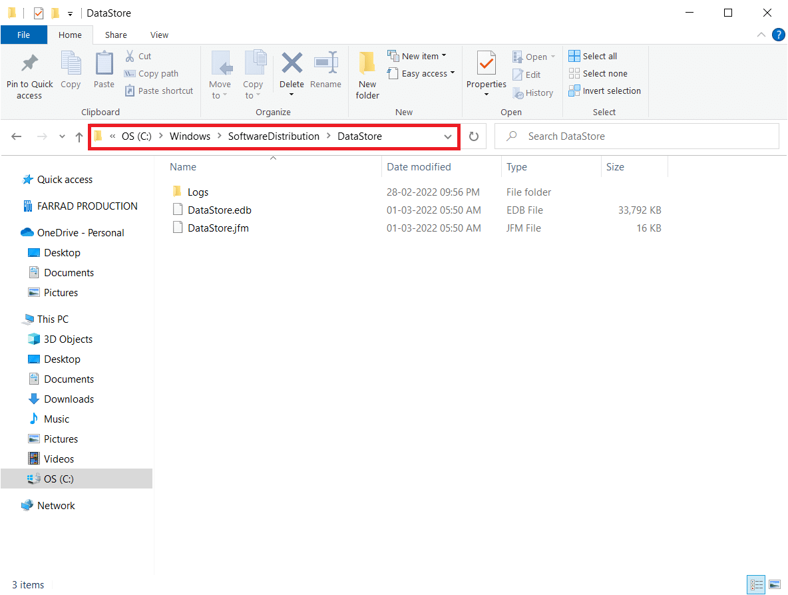Image resolution: width=788 pixels, height=595 pixels.
Task: Click Pin to Quick access icon
Action: [x=30, y=63]
